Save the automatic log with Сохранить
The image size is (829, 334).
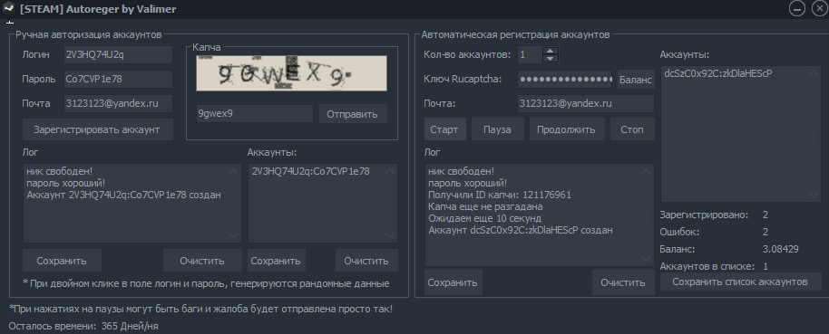tap(454, 282)
